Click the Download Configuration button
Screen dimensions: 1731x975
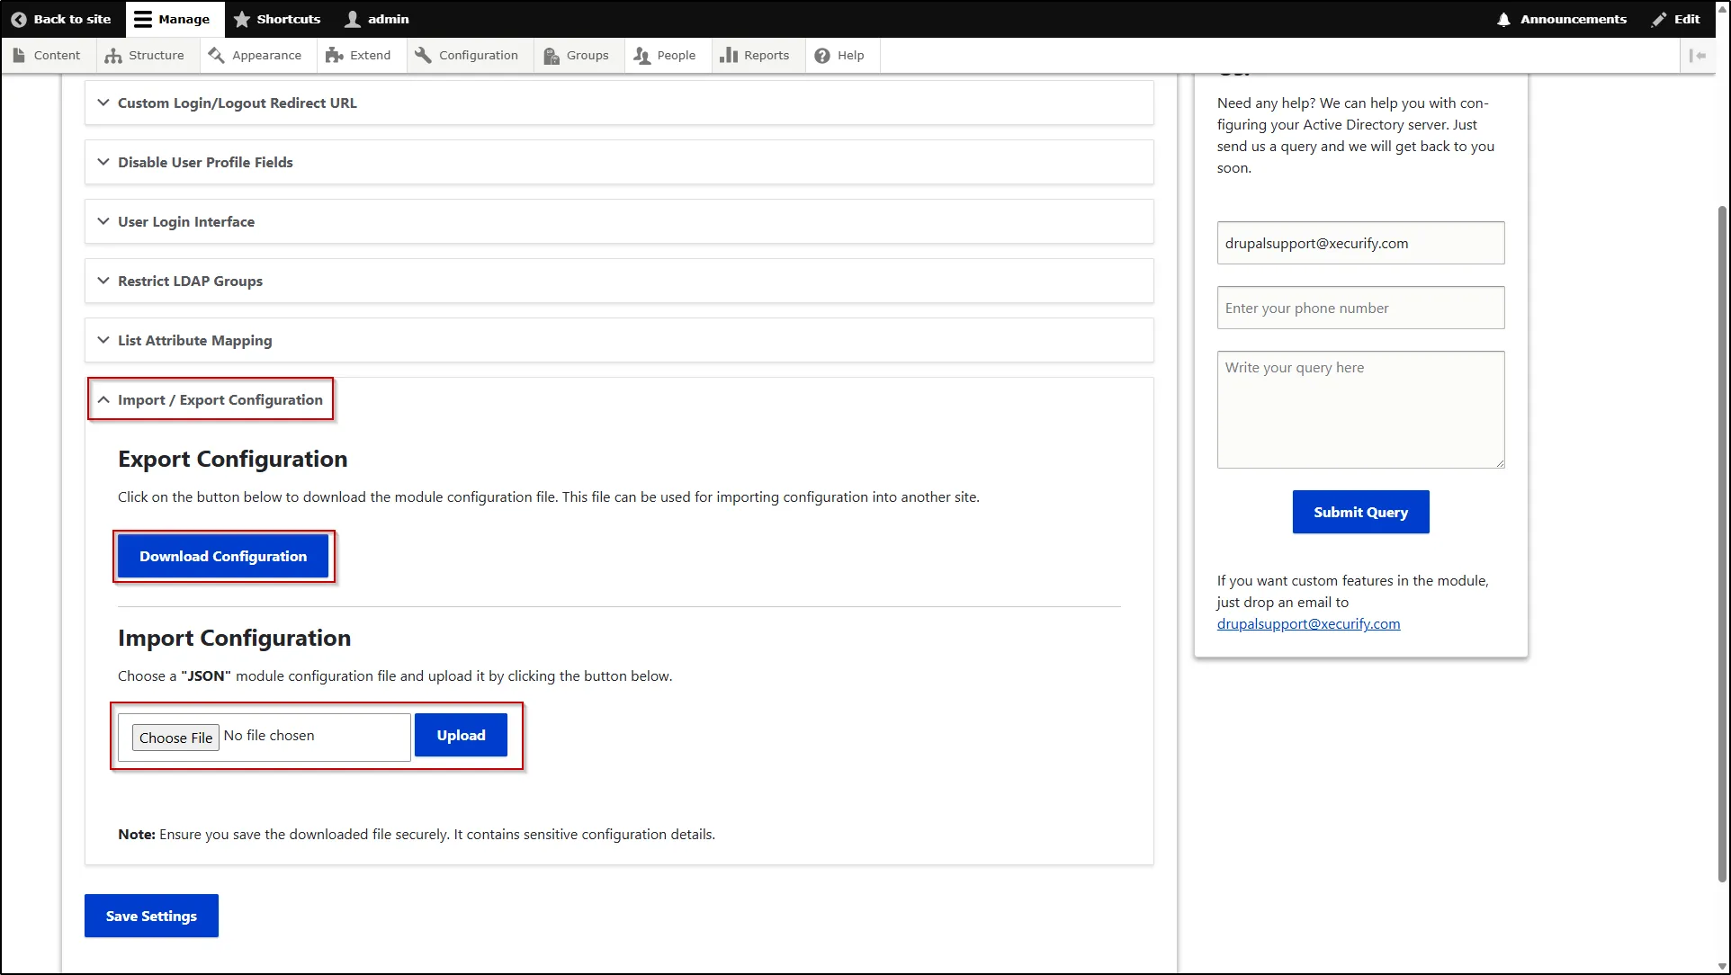[x=223, y=556]
